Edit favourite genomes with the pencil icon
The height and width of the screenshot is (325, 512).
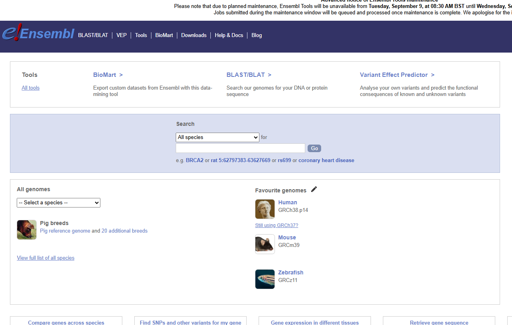coord(314,189)
